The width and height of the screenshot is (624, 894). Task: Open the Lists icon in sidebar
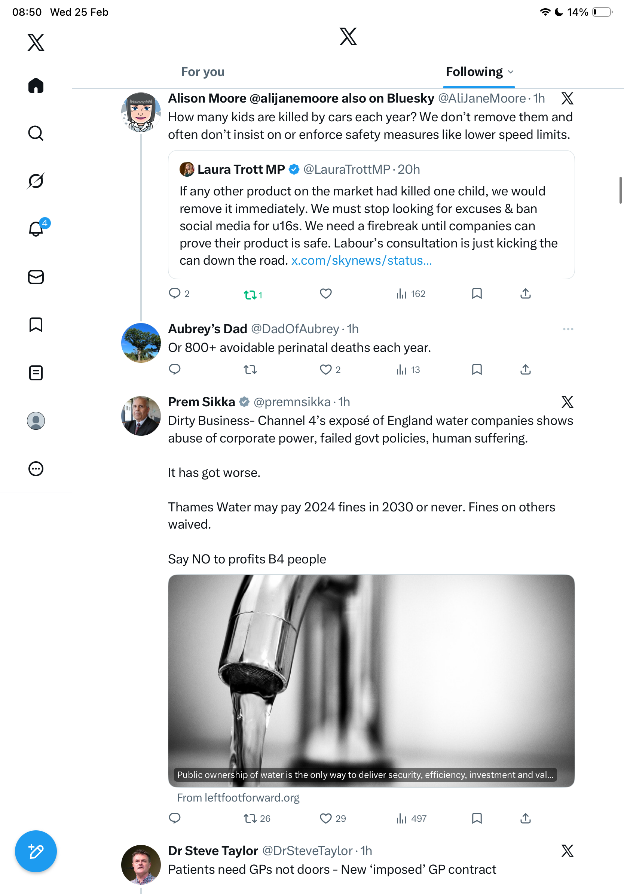click(36, 372)
